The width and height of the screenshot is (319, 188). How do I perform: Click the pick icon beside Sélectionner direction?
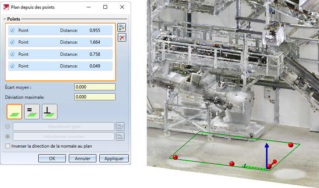[x=120, y=137]
